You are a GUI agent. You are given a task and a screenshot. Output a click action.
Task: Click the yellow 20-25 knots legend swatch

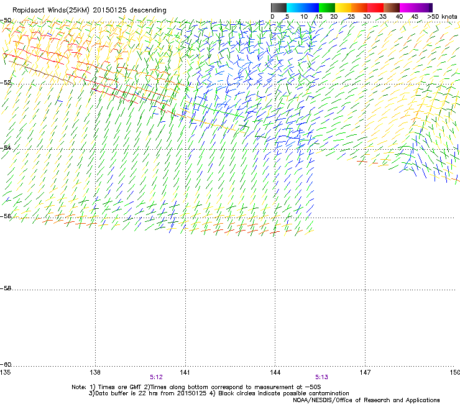[343, 7]
